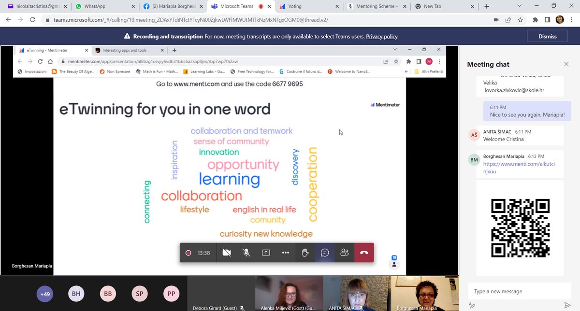Viewport: 580px width, 311px height.
Task: Open the shared browser window dropdown arrow
Action: click(x=395, y=50)
